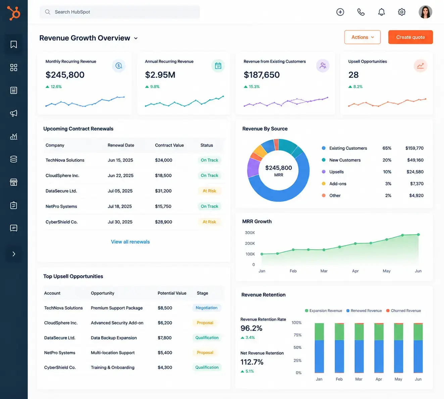Viewport: 444px width, 399px height.
Task: Click the Advanced Security Add-on opportunity
Action: (117, 323)
